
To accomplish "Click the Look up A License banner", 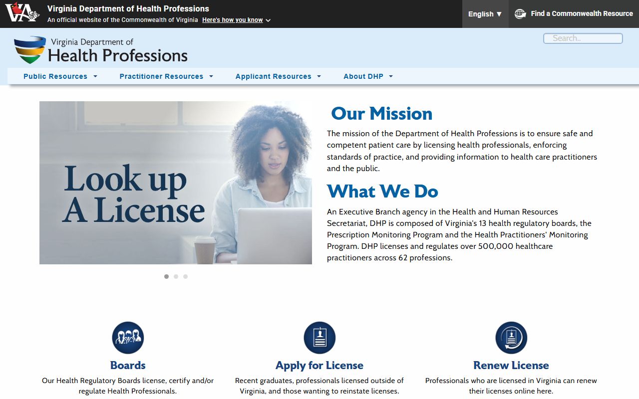I will coord(176,183).
